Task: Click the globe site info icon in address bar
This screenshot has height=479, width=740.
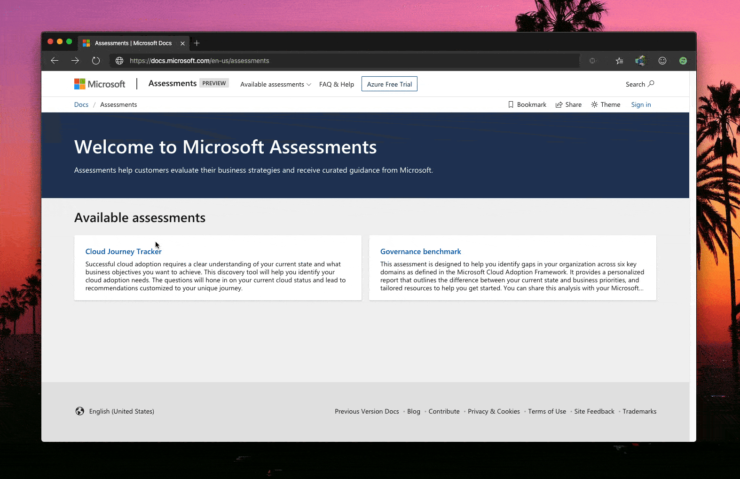Action: pos(119,61)
